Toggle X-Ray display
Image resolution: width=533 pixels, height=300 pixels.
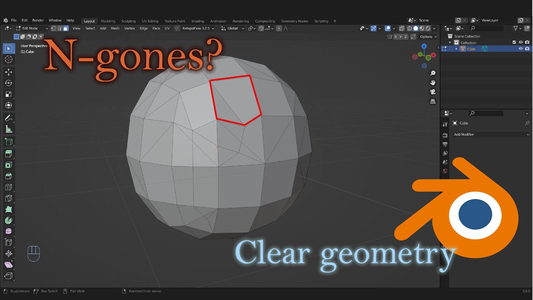(x=401, y=28)
